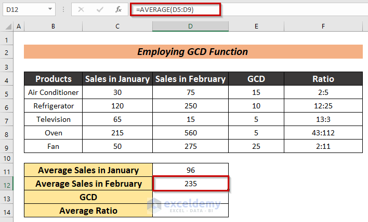Select row 12 header

[7, 184]
